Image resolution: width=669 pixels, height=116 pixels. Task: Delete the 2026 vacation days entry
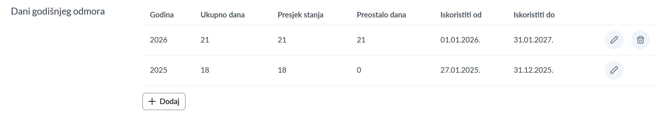pos(640,40)
